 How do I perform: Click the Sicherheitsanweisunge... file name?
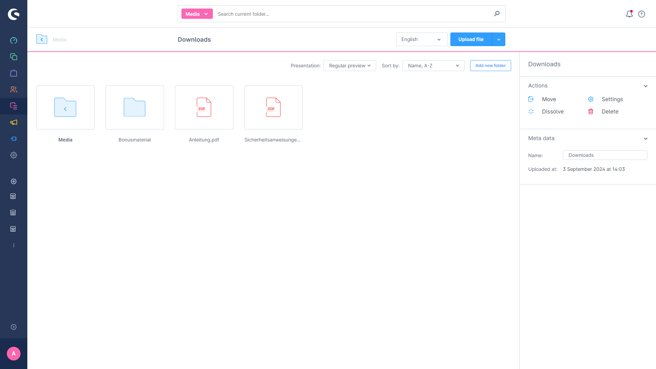272,140
